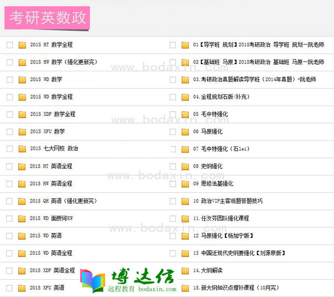Open folder name 2015 七大网校 政治
This screenshot has width=334, height=297.
[54, 148]
